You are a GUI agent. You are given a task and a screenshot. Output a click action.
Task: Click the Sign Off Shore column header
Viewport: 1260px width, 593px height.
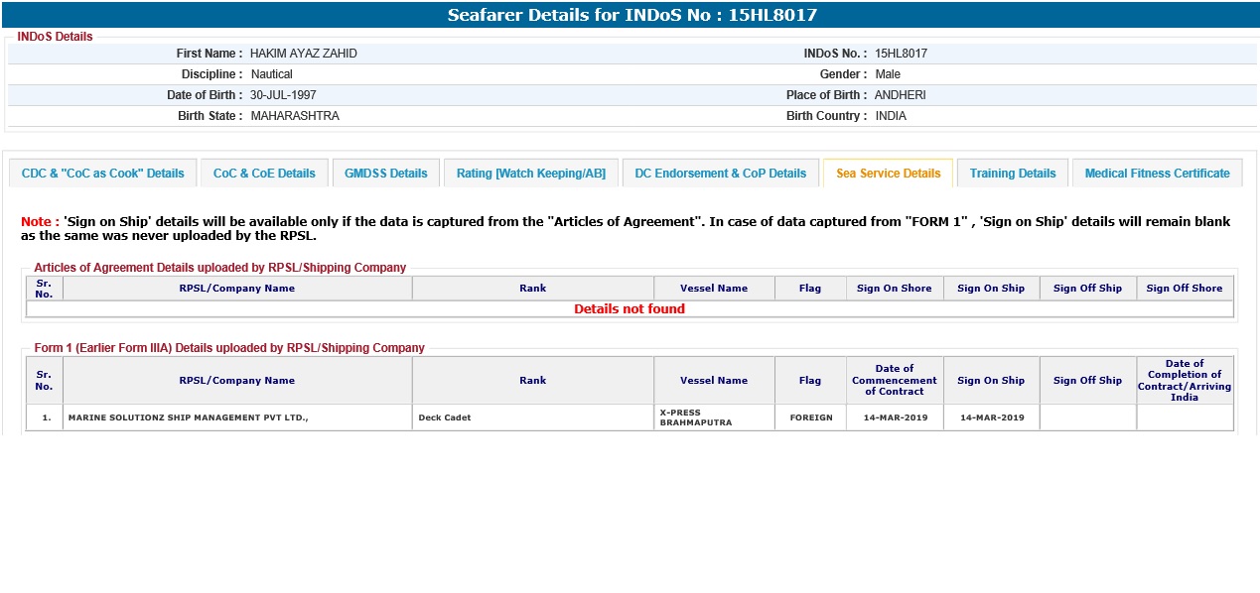click(x=1184, y=289)
